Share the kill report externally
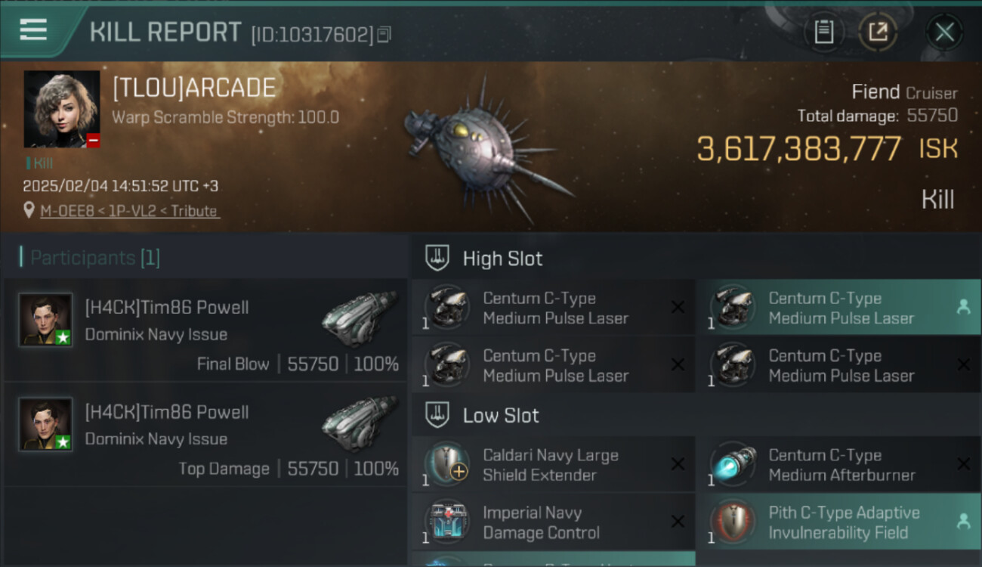 point(878,33)
